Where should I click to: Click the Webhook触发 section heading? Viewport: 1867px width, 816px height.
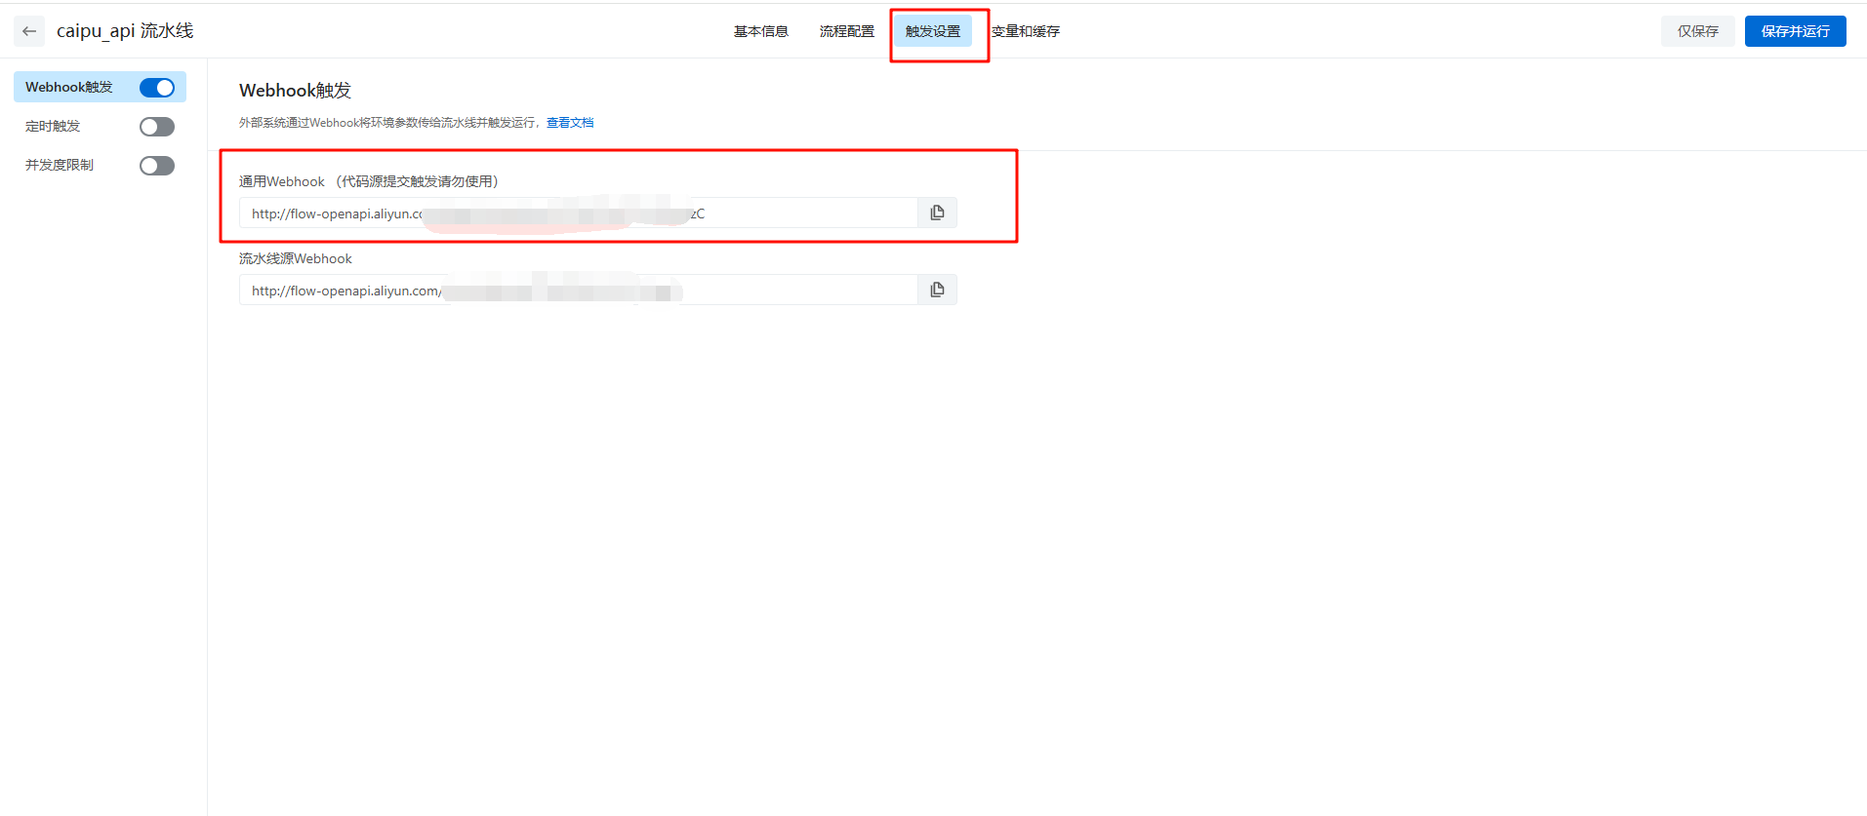tap(295, 91)
